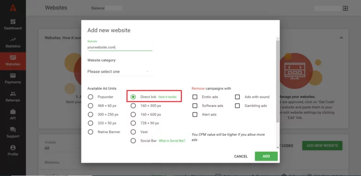Open the Statistics chart icon

coord(13,40)
